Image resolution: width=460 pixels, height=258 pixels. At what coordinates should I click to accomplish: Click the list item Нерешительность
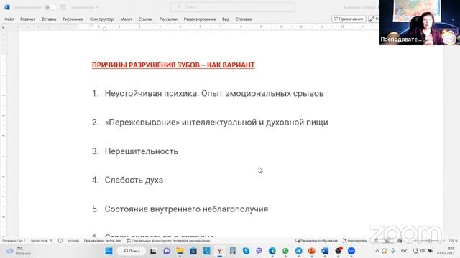point(142,151)
